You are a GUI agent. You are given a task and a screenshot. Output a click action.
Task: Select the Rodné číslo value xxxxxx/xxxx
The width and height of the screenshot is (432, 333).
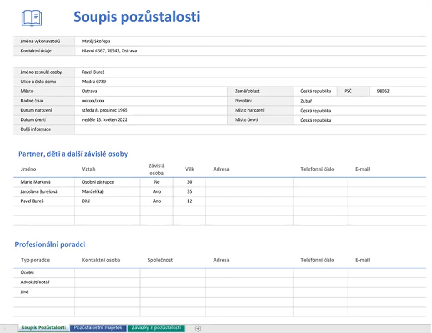[x=151, y=101]
